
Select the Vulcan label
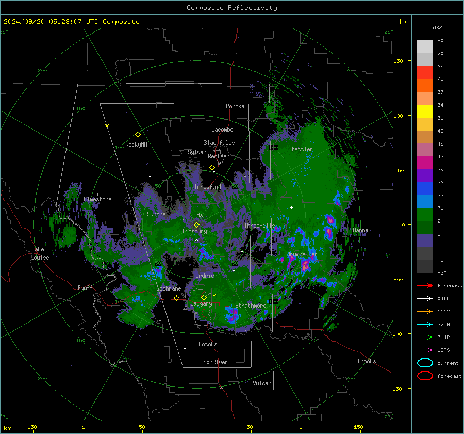pos(262,383)
